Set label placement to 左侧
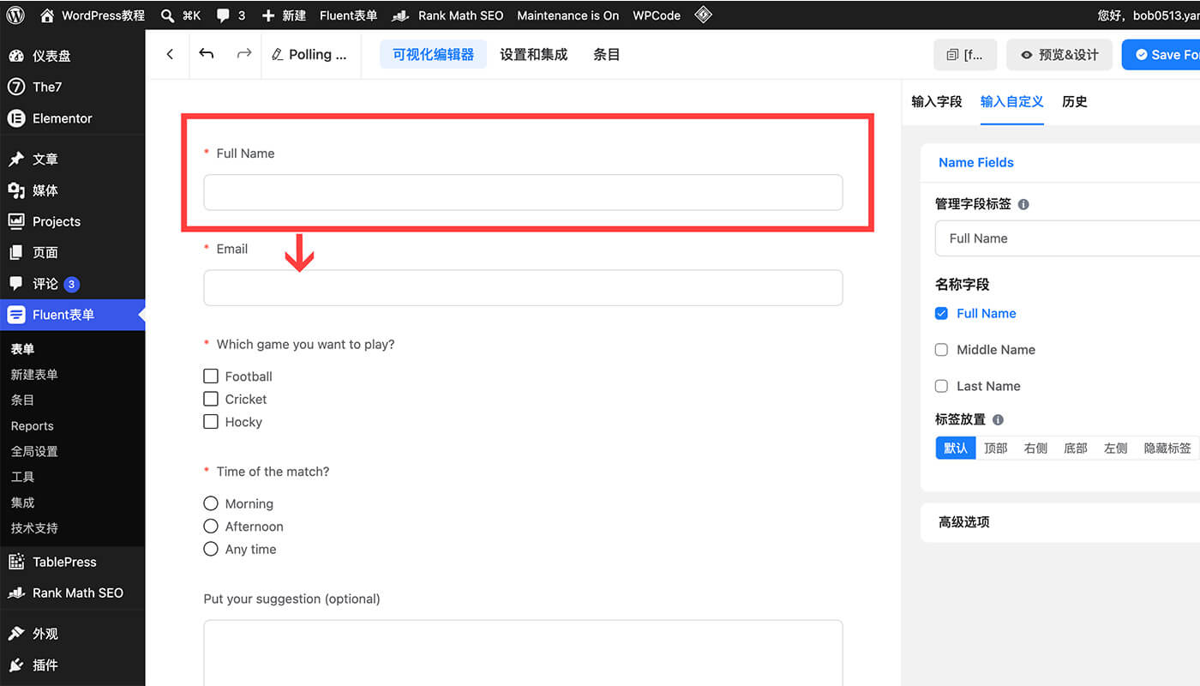 coord(1115,448)
